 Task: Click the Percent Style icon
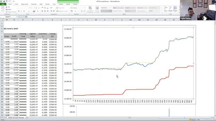point(75,11)
